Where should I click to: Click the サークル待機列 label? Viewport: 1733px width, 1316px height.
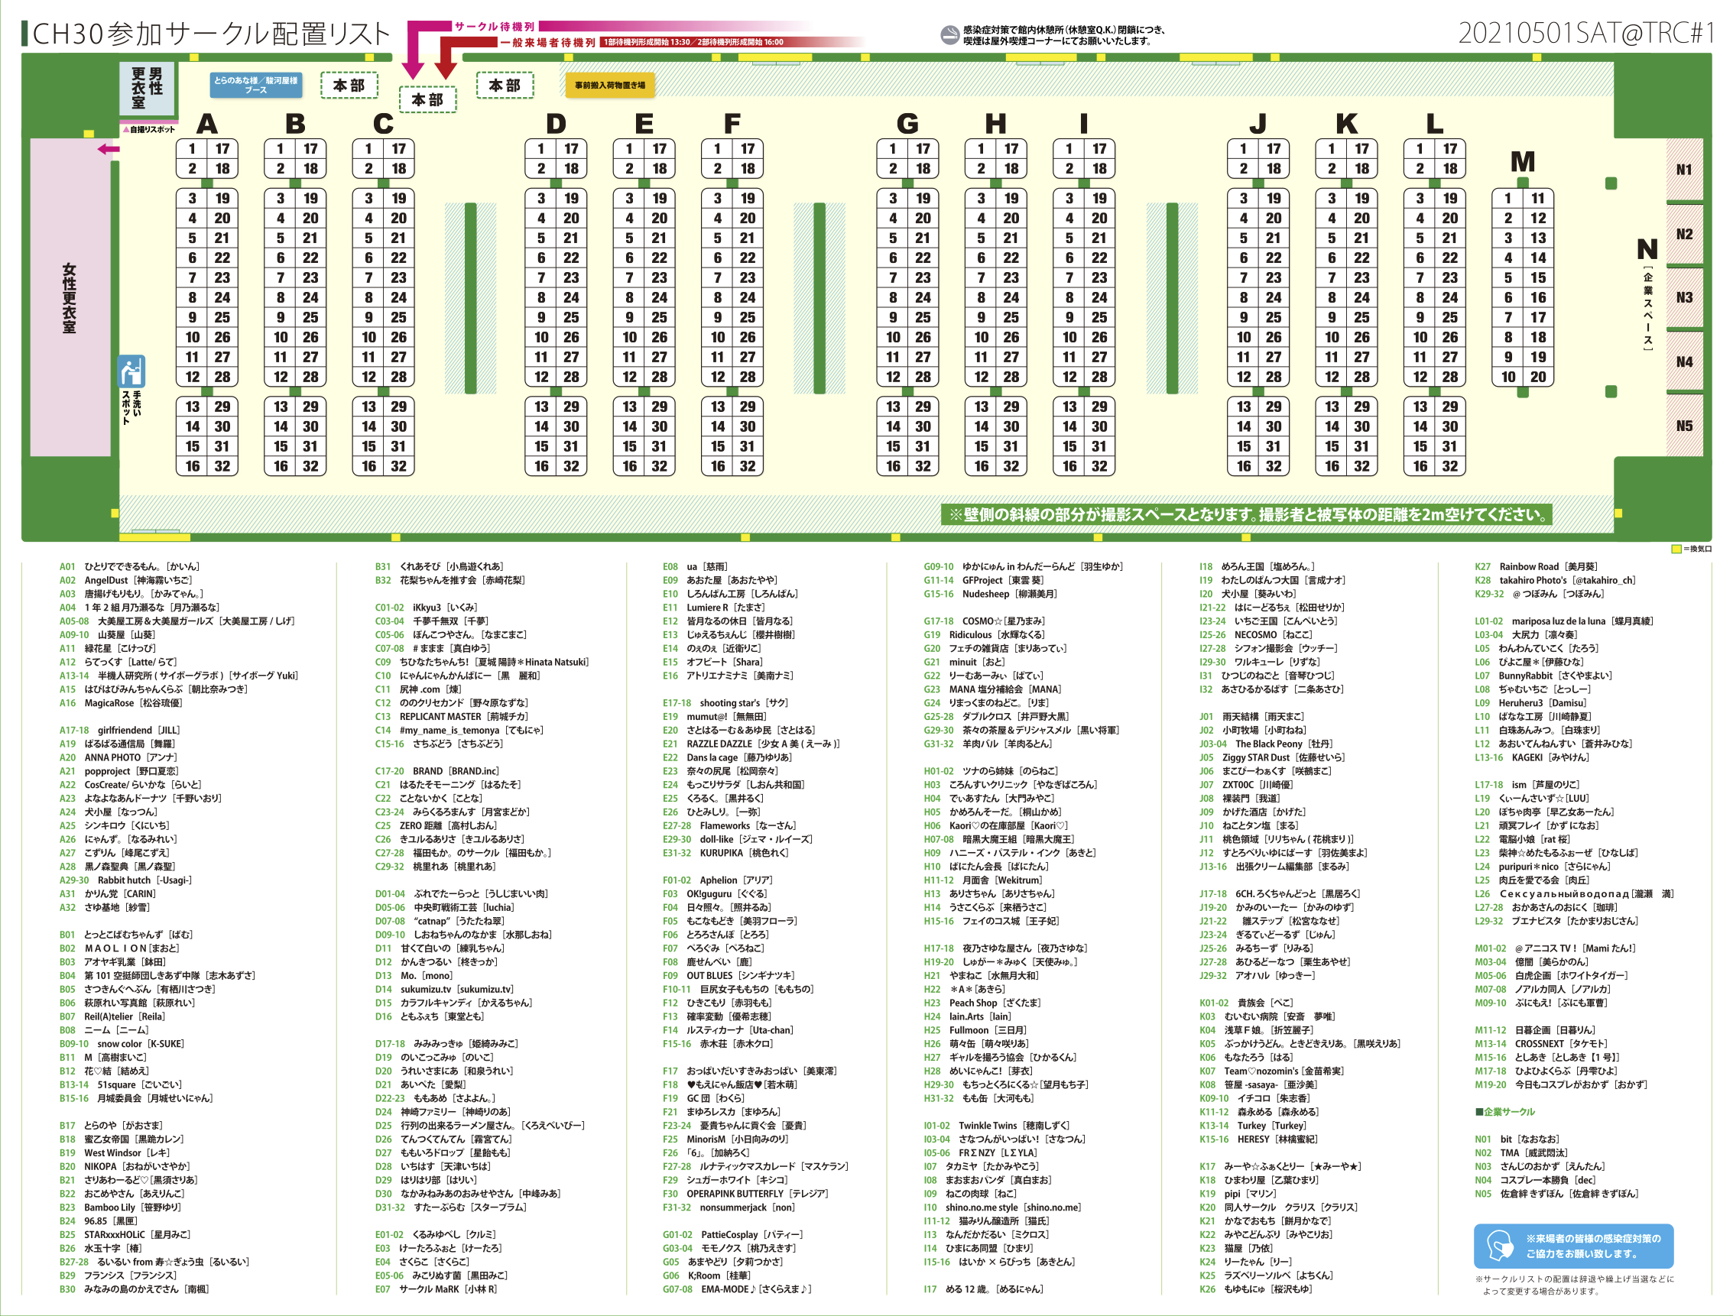(495, 27)
